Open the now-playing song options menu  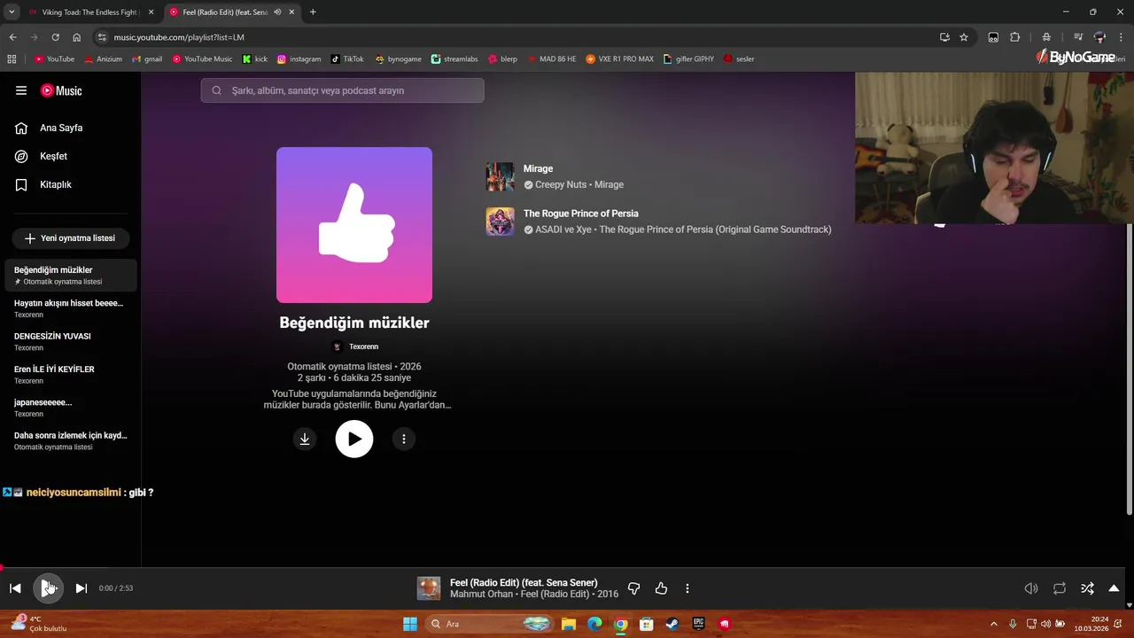point(687,588)
